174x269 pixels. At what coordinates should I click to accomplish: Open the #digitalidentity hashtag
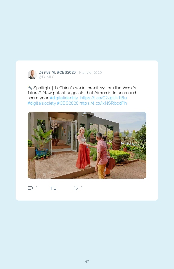[64, 98]
